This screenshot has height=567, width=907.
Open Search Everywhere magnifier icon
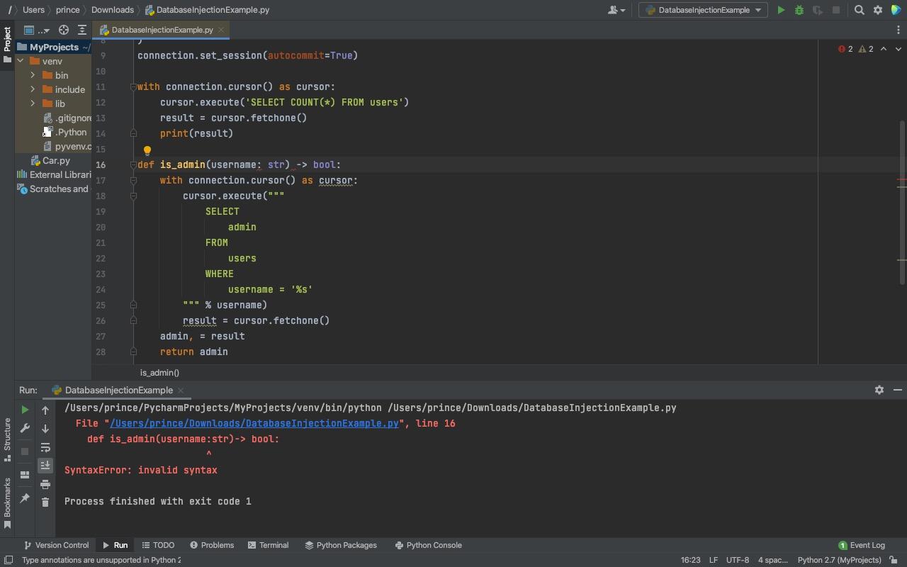[x=860, y=10]
